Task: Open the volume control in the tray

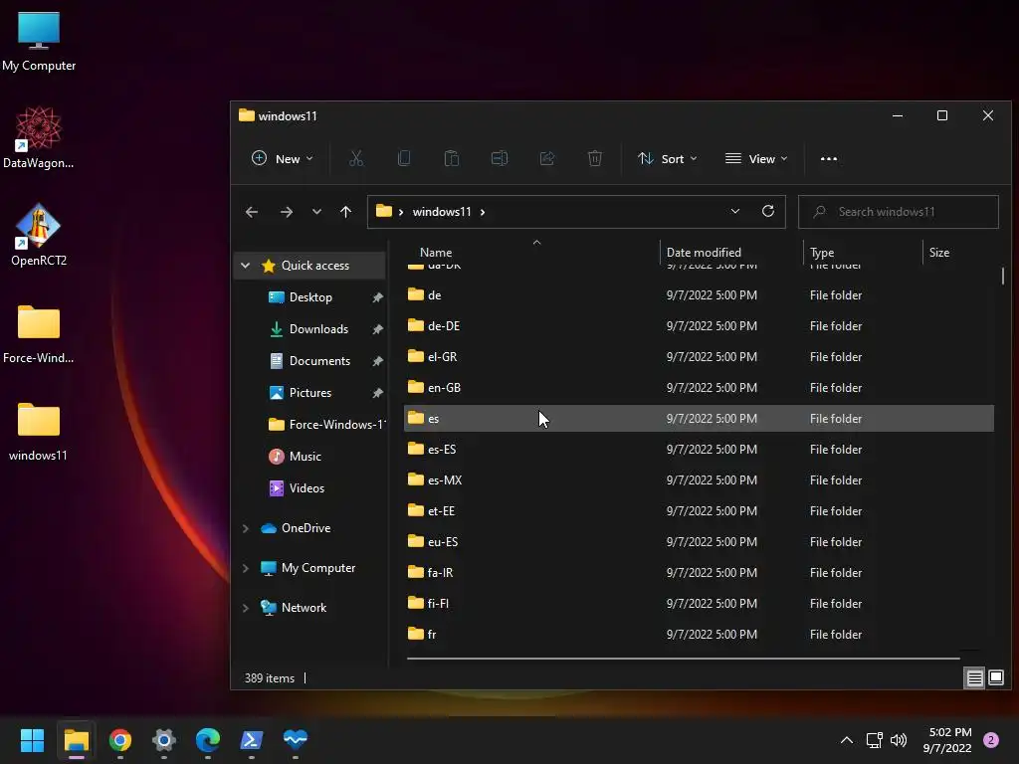Action: [899, 740]
